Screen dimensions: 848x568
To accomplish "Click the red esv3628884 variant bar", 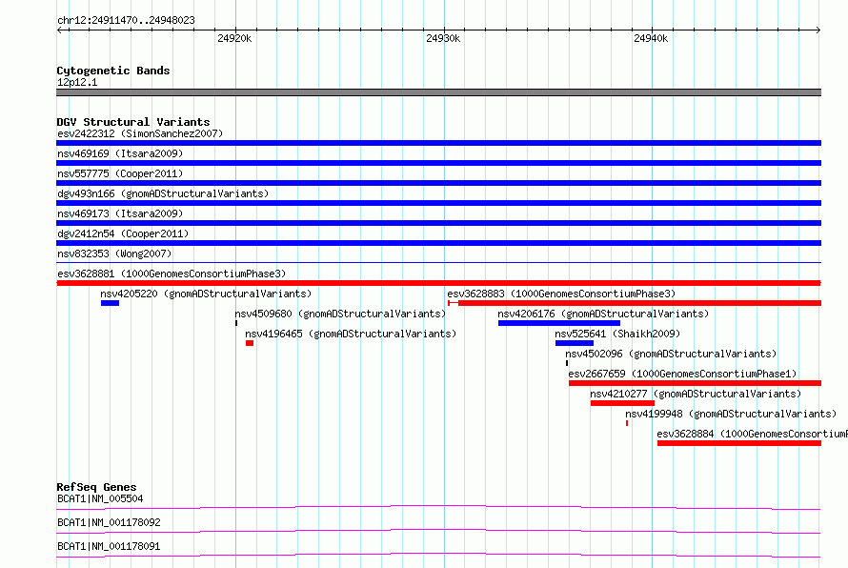I will point(739,443).
